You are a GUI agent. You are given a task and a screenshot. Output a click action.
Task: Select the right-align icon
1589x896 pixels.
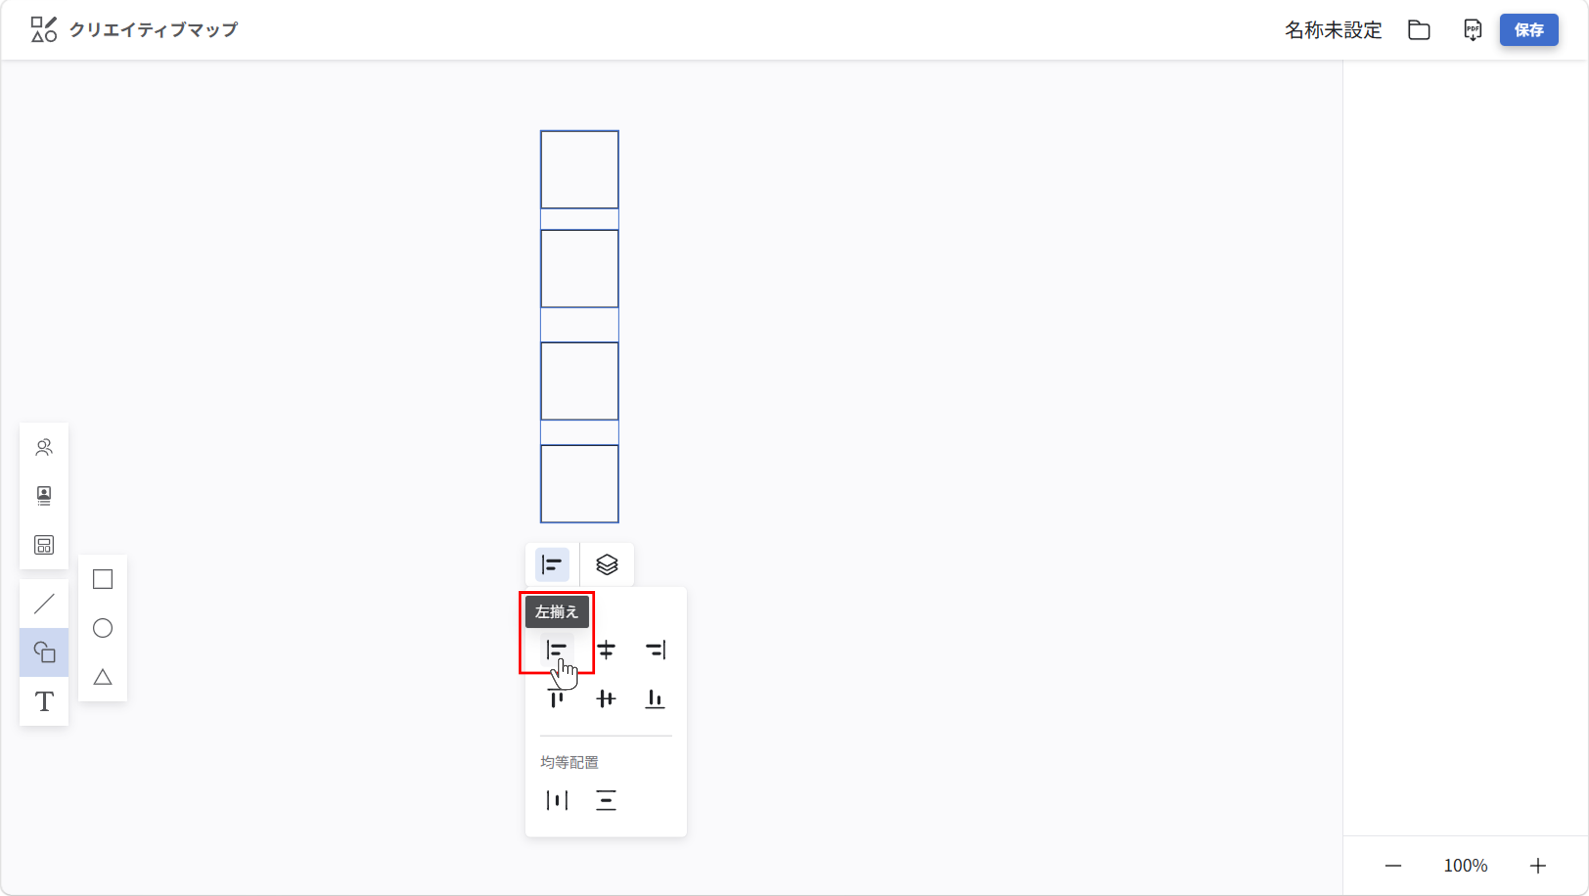(x=655, y=649)
